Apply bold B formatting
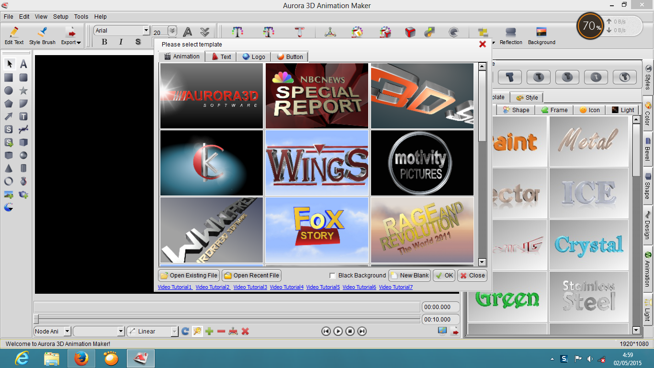The image size is (654, 368). point(104,42)
